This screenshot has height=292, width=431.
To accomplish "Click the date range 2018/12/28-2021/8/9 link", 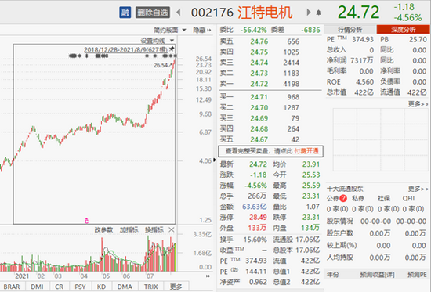I will click(125, 50).
